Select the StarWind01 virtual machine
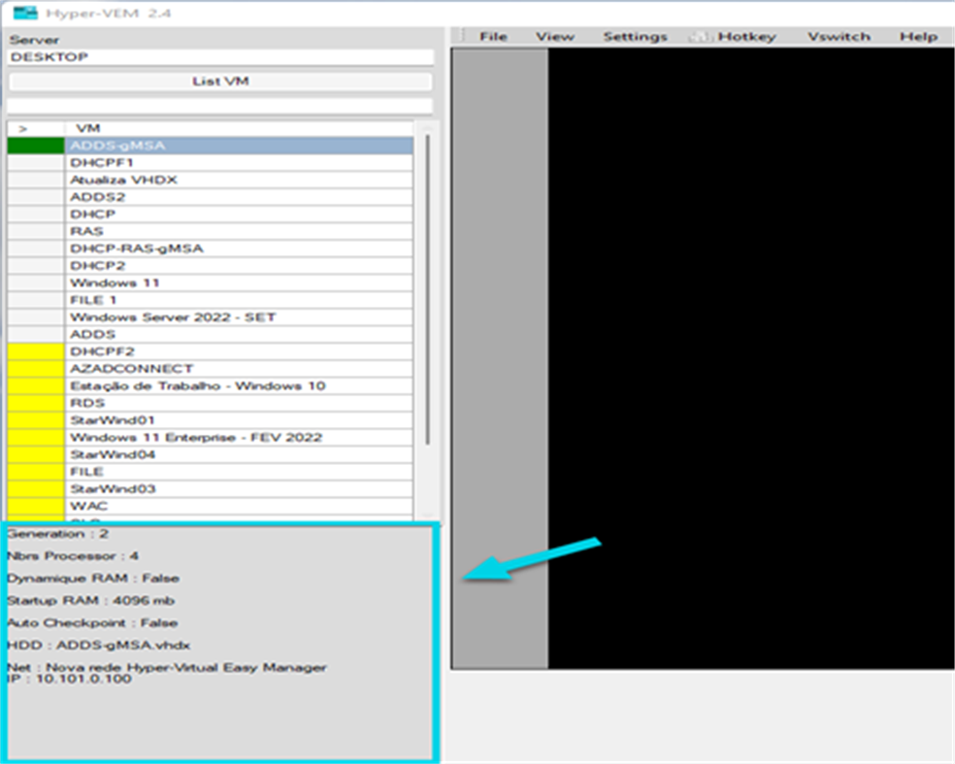The width and height of the screenshot is (955, 764). click(239, 419)
